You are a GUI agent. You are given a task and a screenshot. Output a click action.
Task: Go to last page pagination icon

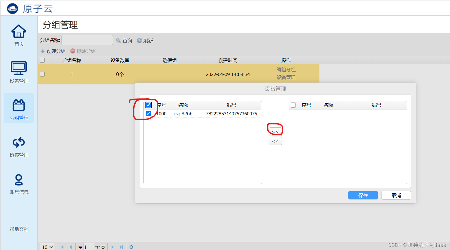click(121, 247)
